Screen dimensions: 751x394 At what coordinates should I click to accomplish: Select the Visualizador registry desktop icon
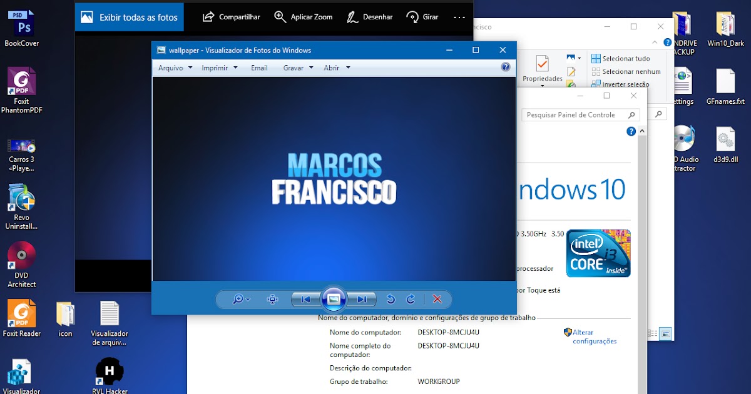click(x=22, y=376)
